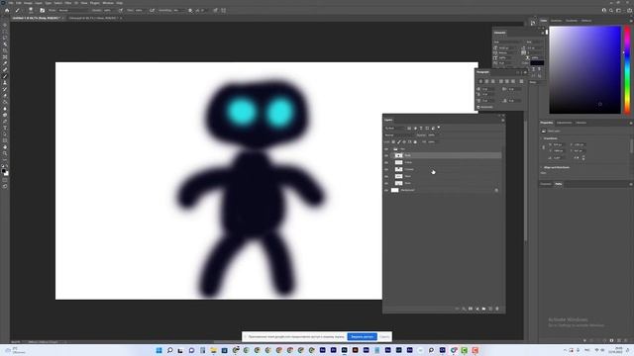Viewport: 634px width, 356px height.
Task: Select the Zoom tool
Action: pyautogui.click(x=5, y=153)
